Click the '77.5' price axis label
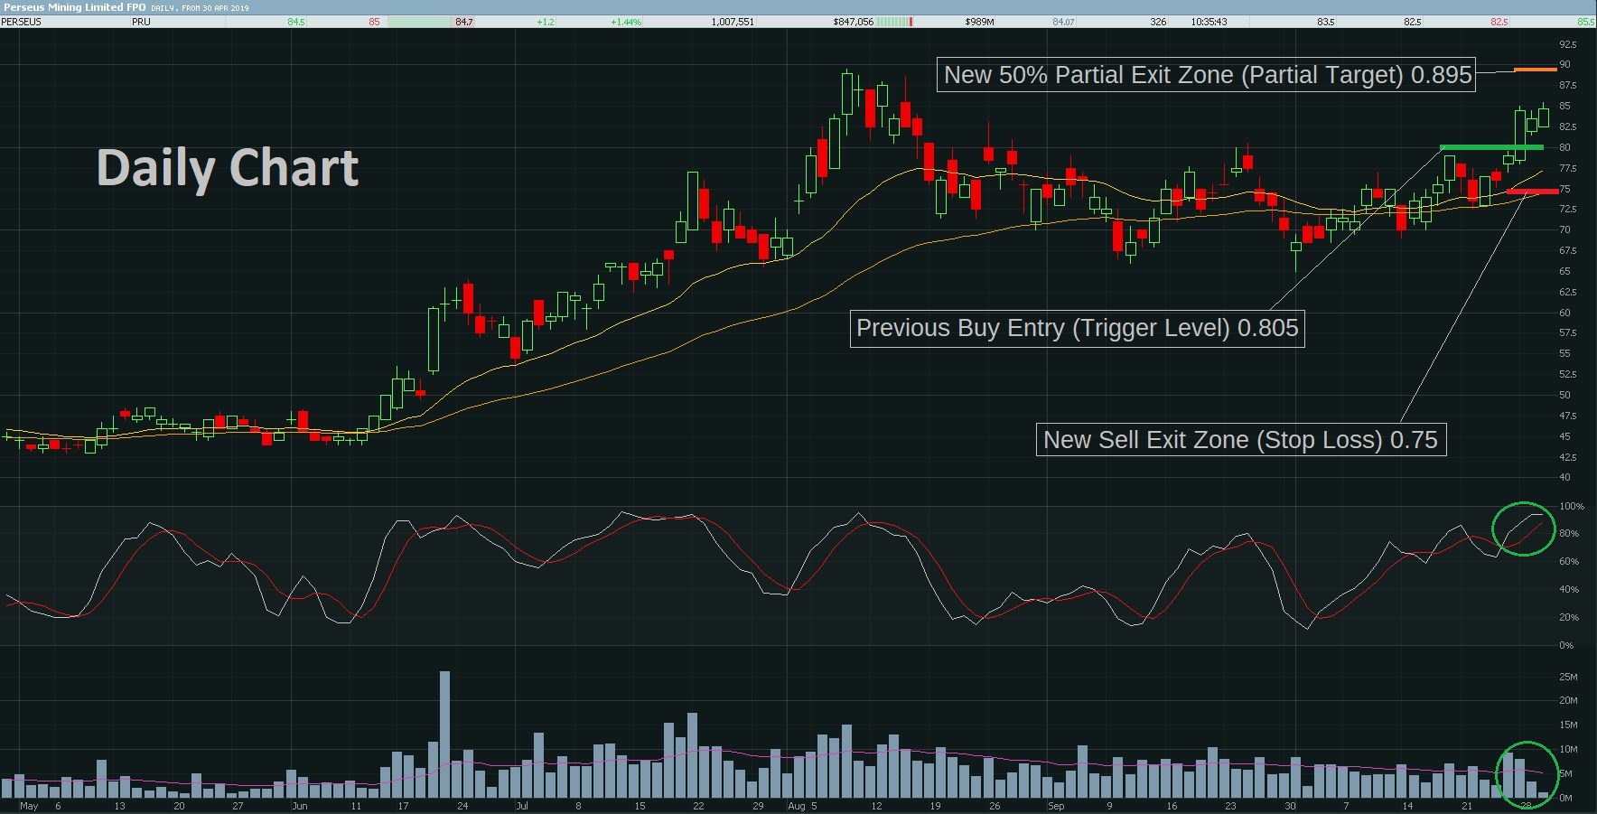Viewport: 1597px width, 814px height. coord(1568,168)
